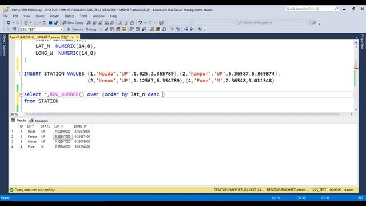Screen dimensions: 366x206
Task: Open the Navigate Backward history dropdown
Action: coord(13,23)
